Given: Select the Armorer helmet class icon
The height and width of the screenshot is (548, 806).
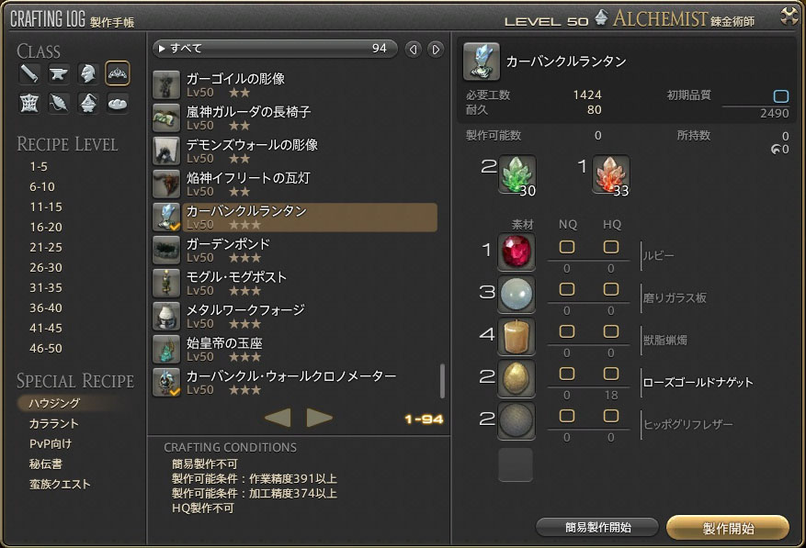Looking at the screenshot, I should [88, 73].
